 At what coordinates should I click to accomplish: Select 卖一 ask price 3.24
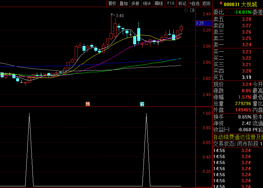click(247, 45)
